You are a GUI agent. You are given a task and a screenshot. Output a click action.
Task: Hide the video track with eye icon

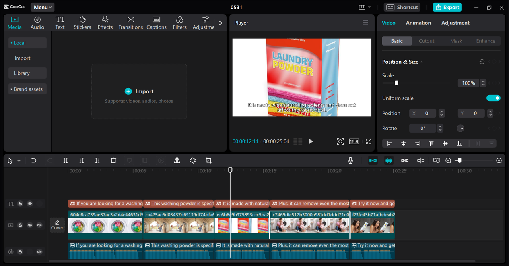point(30,225)
